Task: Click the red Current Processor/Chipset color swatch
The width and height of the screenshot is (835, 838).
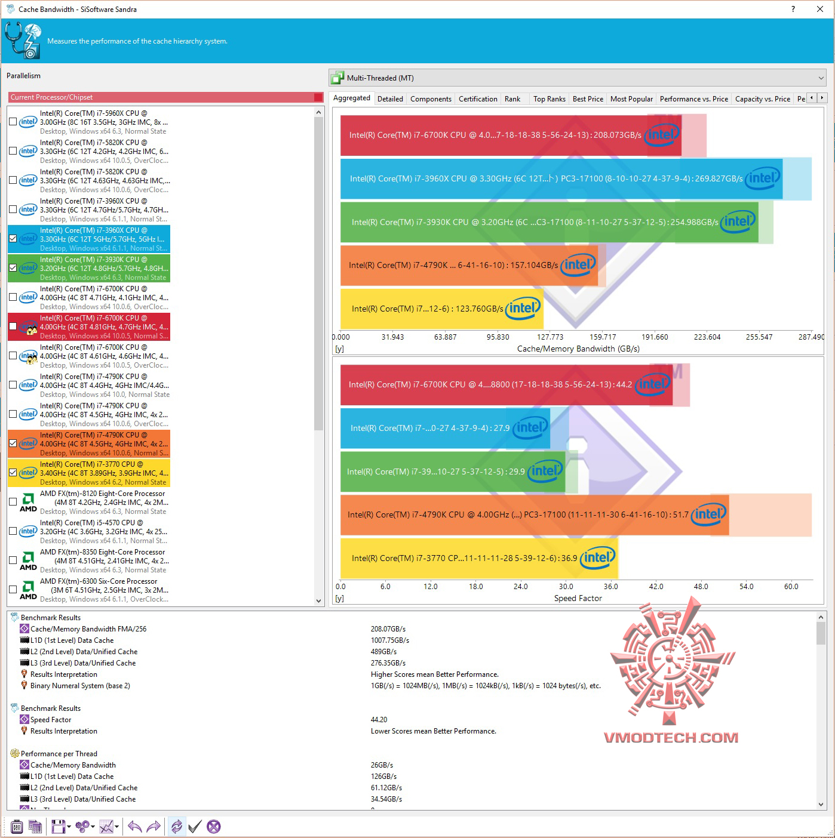Action: tap(318, 97)
